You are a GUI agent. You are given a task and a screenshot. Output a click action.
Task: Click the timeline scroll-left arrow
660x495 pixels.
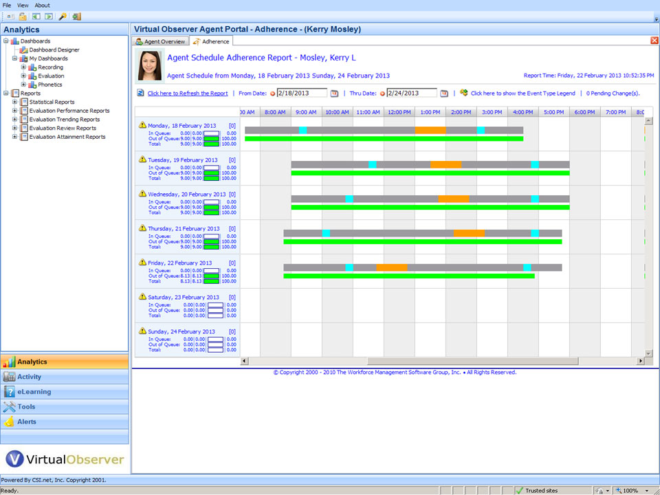pyautogui.click(x=244, y=361)
